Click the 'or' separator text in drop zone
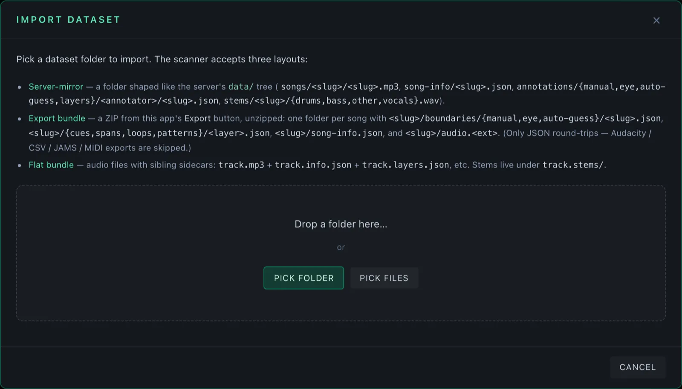The height and width of the screenshot is (389, 682). [341, 247]
